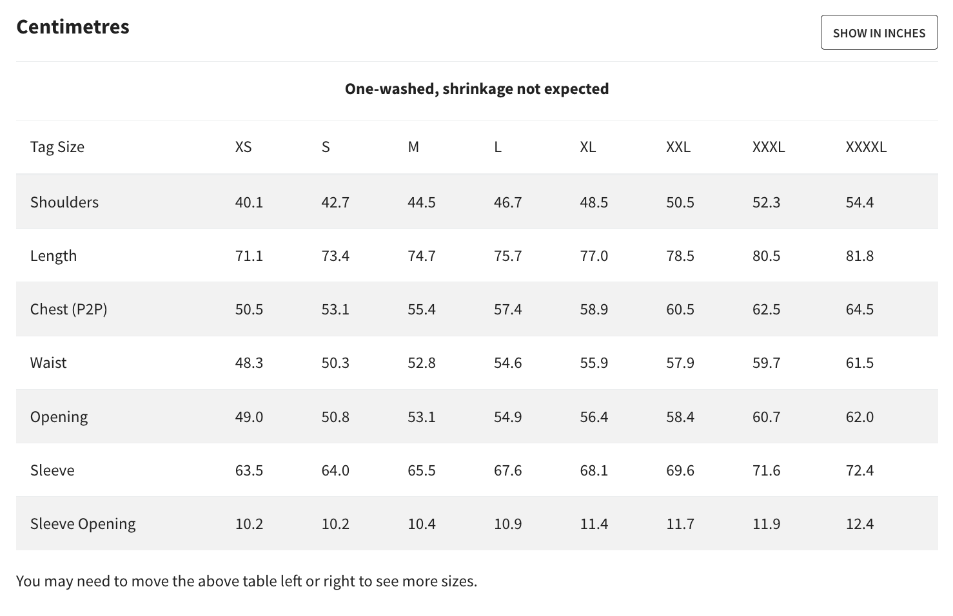Select the XXL column header
Viewport: 953px width, 616px height.
pyautogui.click(x=678, y=147)
